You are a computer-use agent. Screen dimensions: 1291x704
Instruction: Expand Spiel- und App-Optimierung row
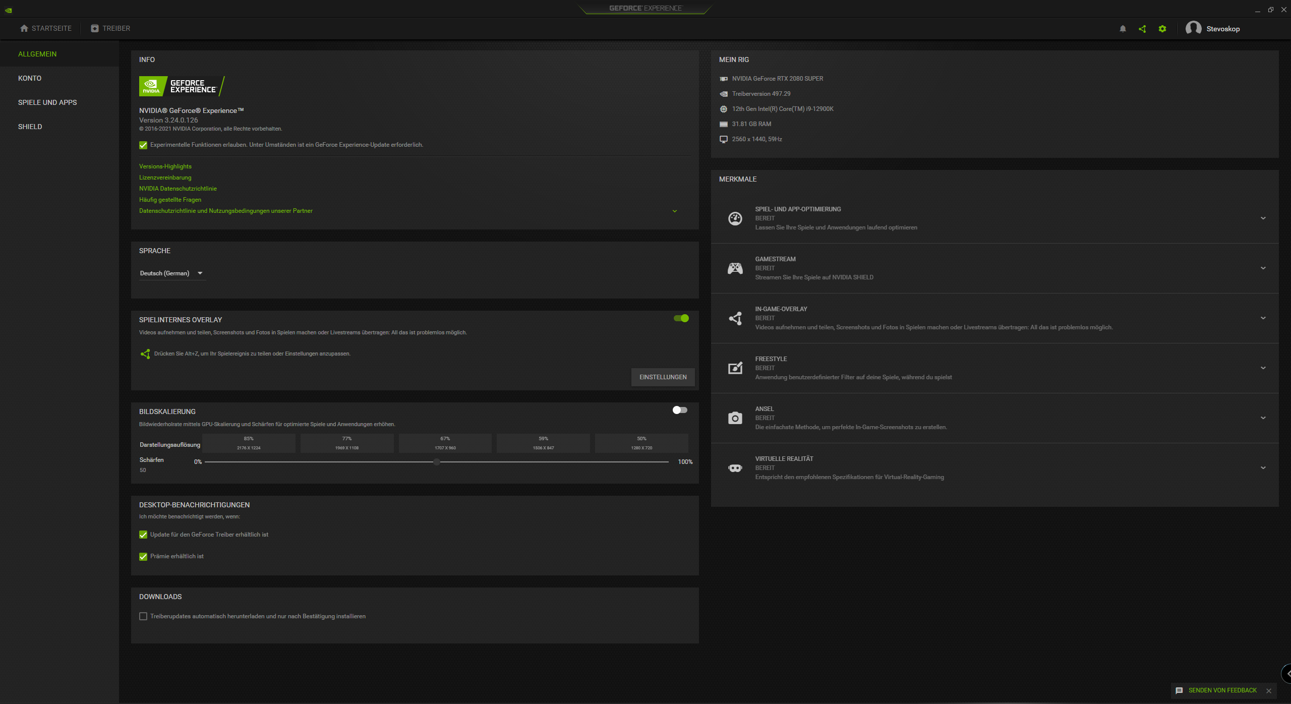1263,218
